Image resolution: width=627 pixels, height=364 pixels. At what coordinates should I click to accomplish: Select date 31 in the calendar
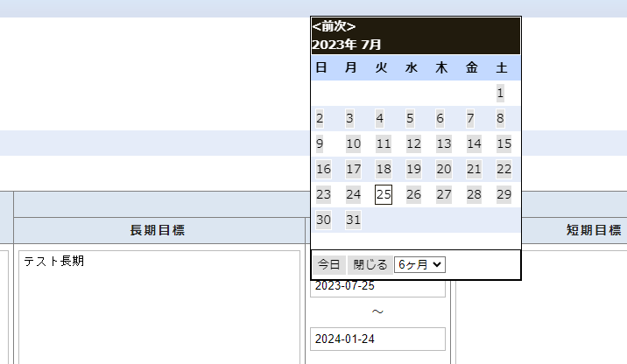(x=353, y=220)
